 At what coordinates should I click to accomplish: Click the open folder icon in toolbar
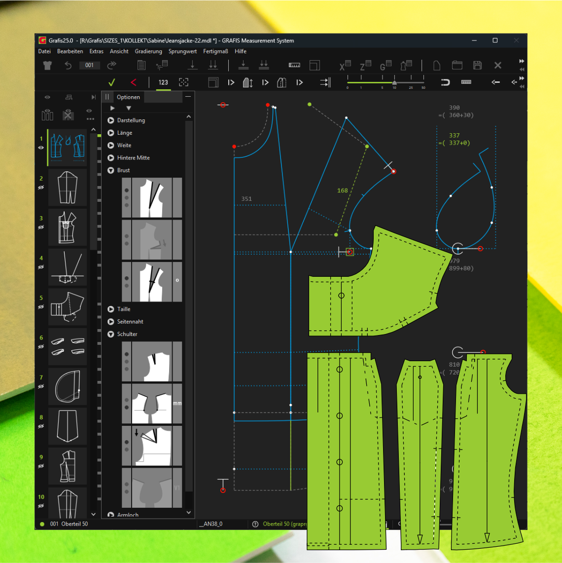tap(457, 65)
